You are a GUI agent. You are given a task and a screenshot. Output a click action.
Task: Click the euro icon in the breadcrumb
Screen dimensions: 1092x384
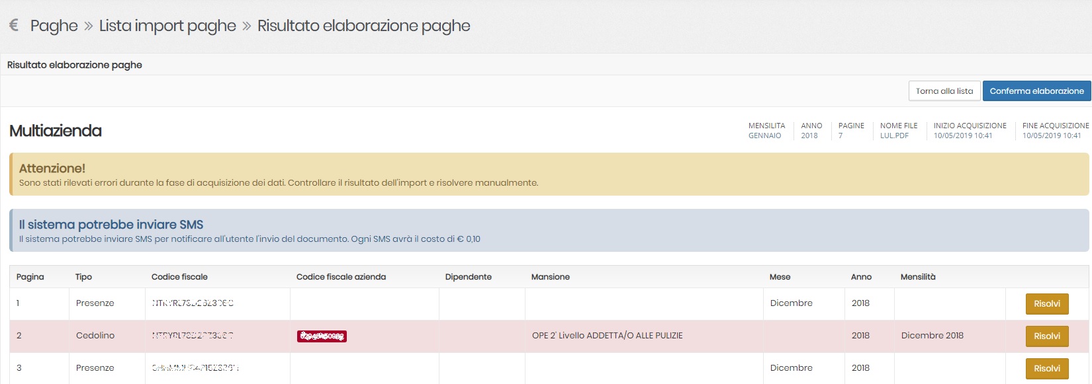click(14, 25)
